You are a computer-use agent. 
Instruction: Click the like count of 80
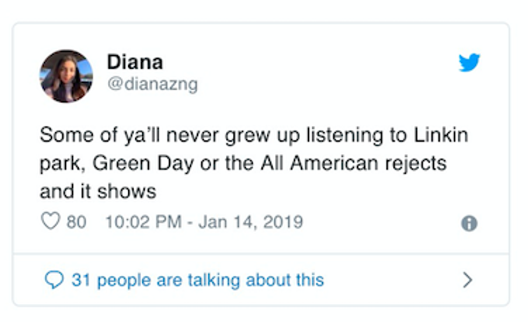coord(76,222)
